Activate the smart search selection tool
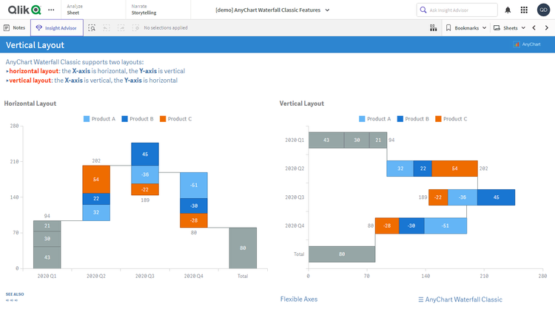The width and height of the screenshot is (555, 312). pyautogui.click(x=92, y=28)
